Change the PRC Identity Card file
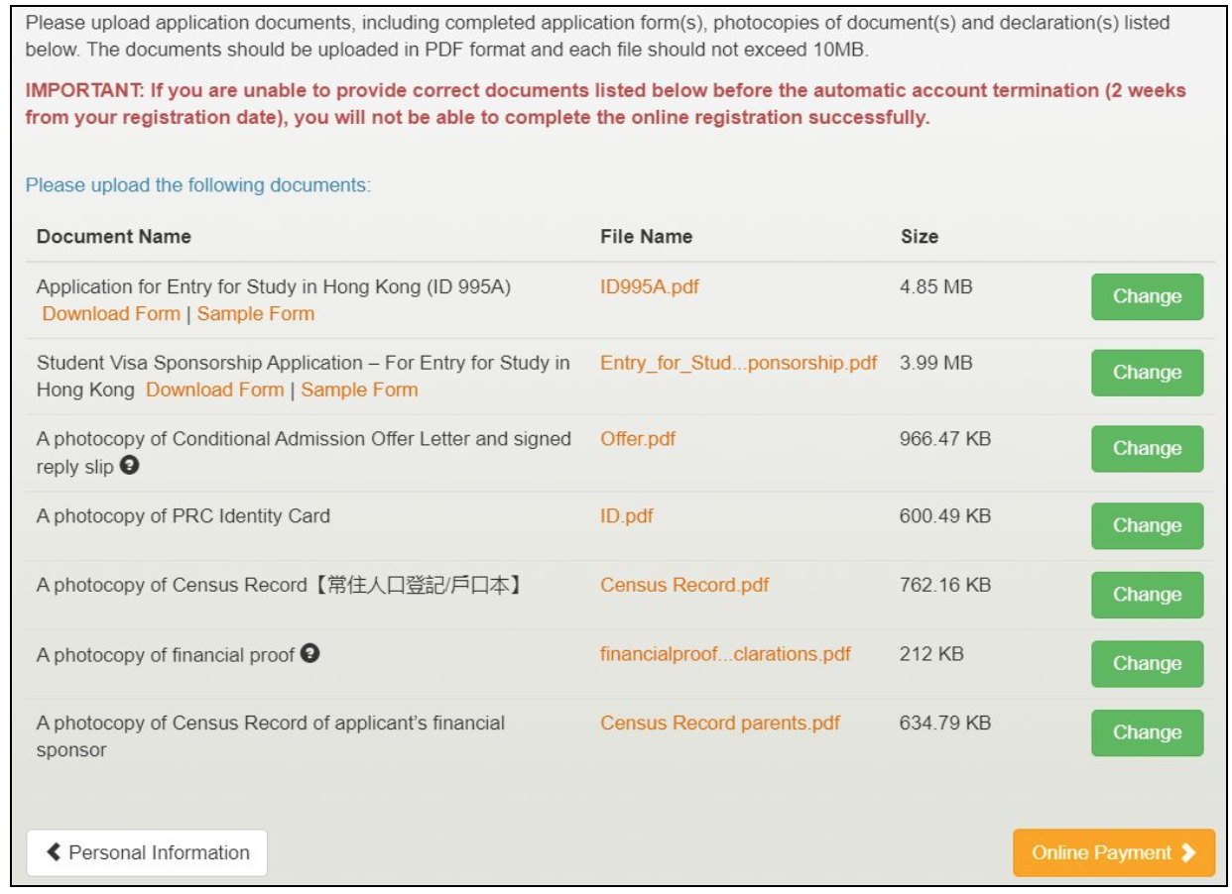Viewport: 1232px width, 894px height. point(1147,525)
